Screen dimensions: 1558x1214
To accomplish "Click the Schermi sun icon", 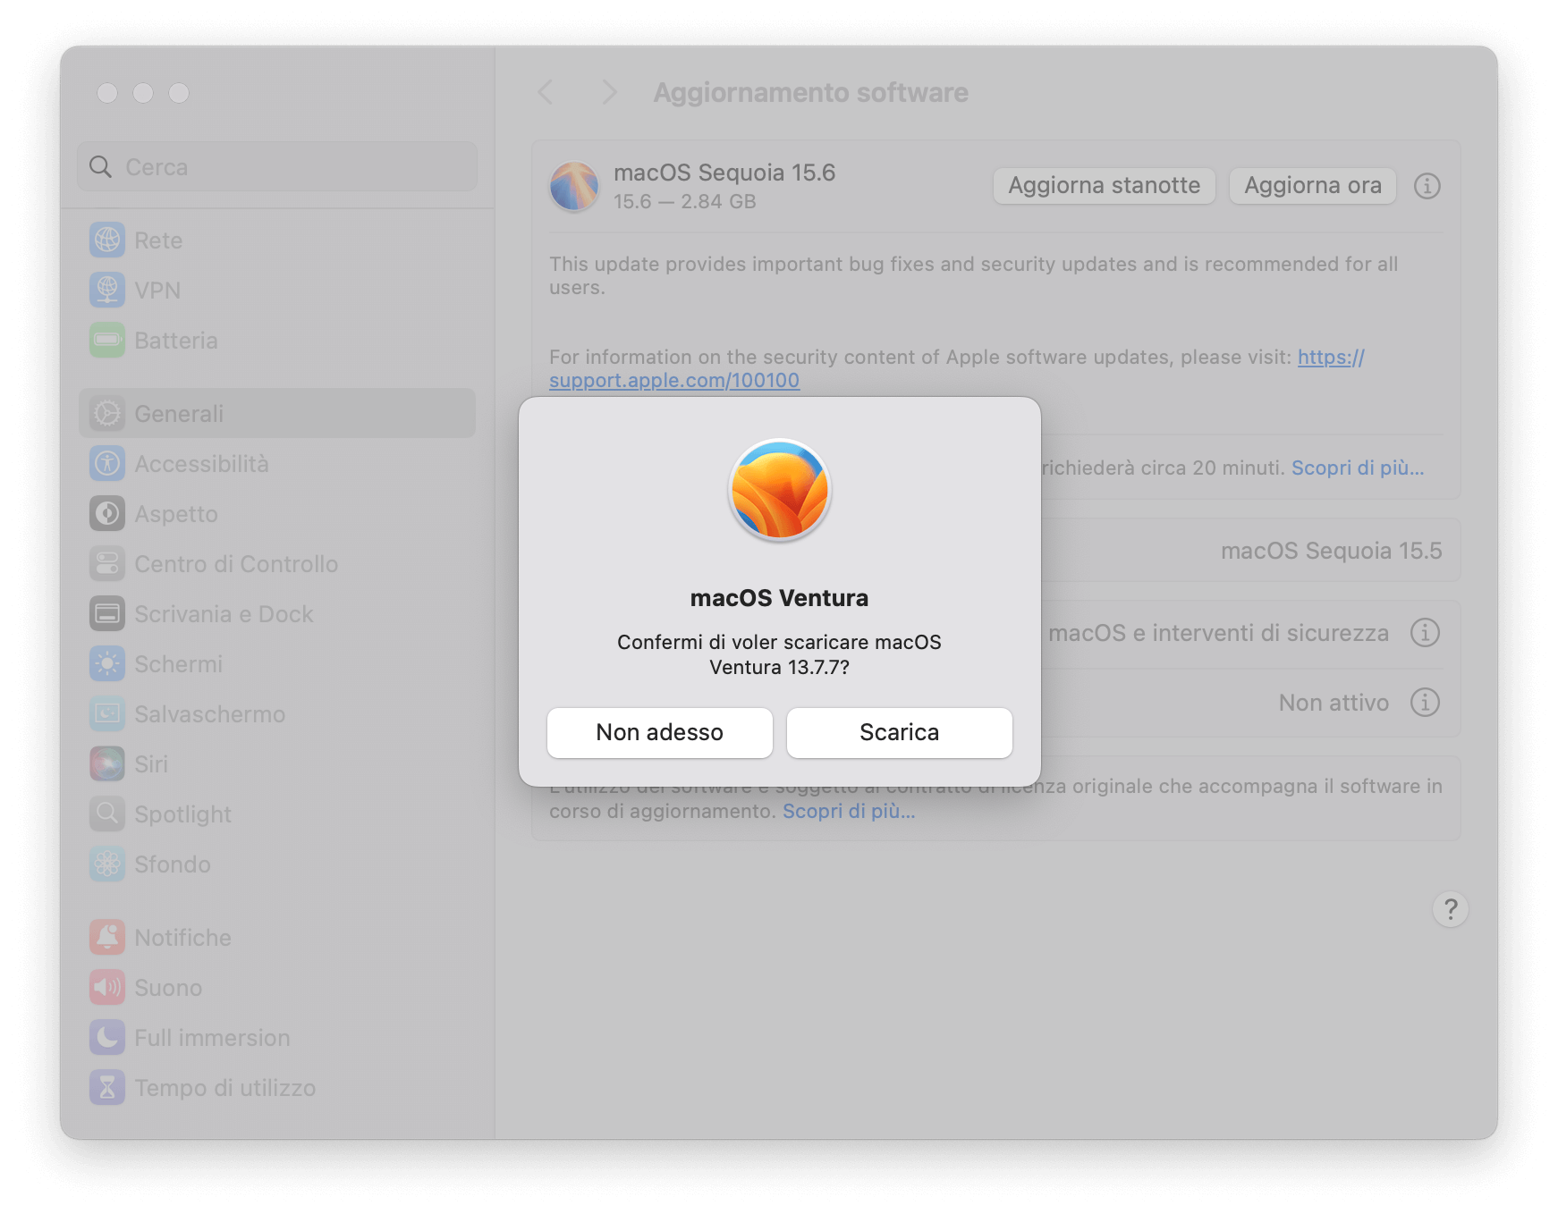I will pos(107,664).
